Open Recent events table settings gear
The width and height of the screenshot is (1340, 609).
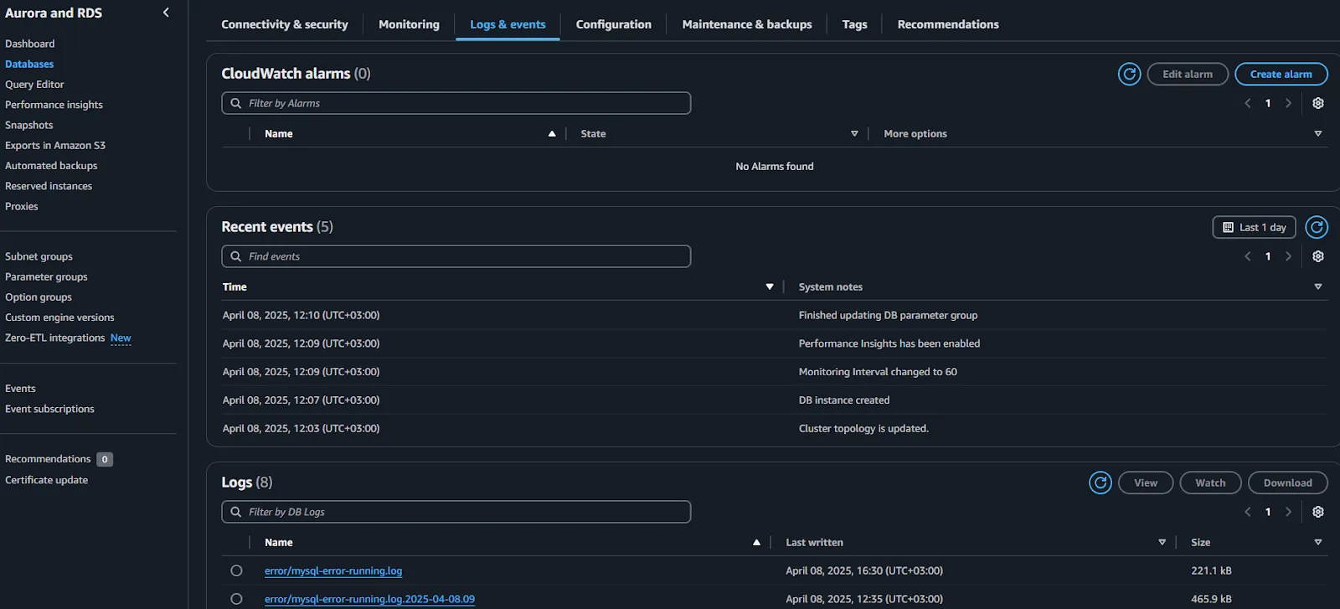point(1317,256)
